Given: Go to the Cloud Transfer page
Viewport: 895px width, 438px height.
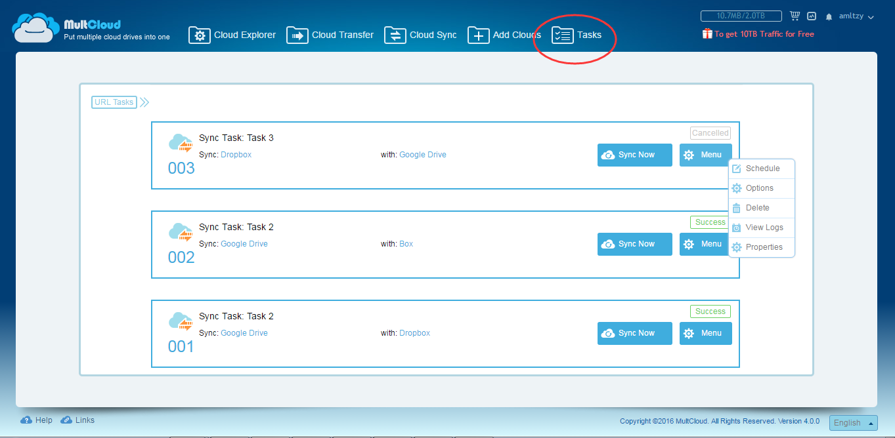Looking at the screenshot, I should (x=330, y=35).
